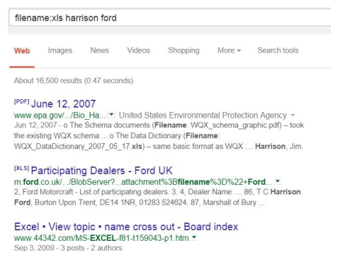Expand the More dropdown menu

tap(229, 50)
